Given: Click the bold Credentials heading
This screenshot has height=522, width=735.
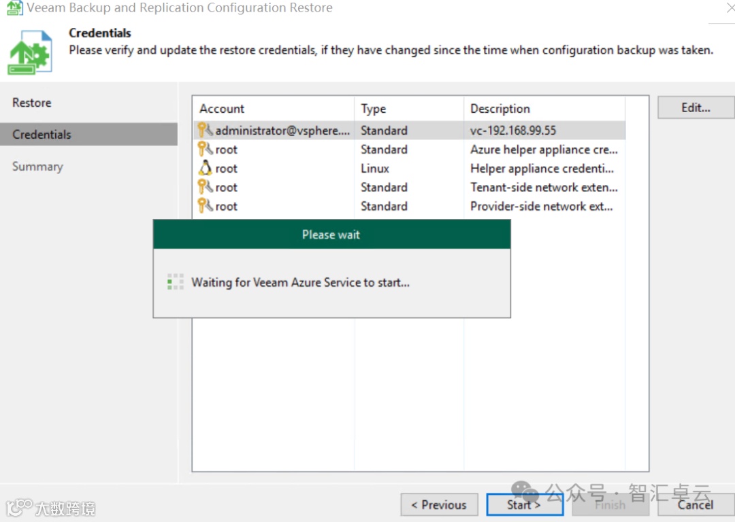Looking at the screenshot, I should tap(100, 33).
